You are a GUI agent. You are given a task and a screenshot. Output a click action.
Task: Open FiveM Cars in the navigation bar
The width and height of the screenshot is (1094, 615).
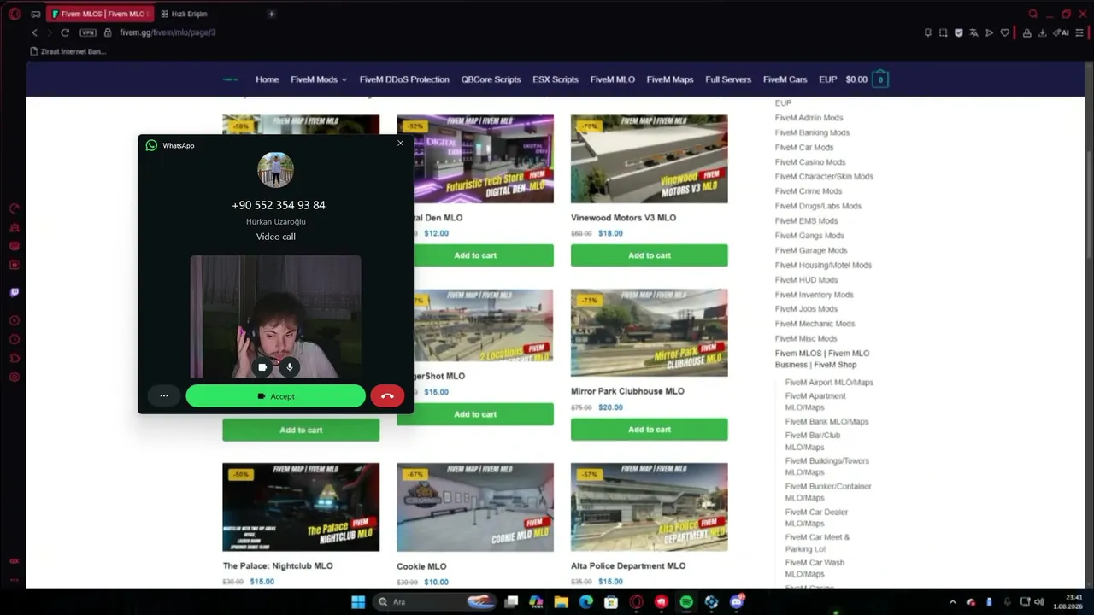785,79
